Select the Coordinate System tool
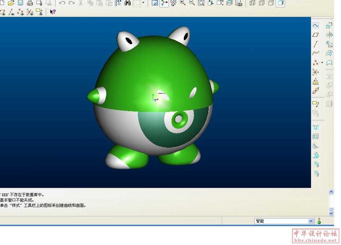341x245 pixels. [316, 72]
